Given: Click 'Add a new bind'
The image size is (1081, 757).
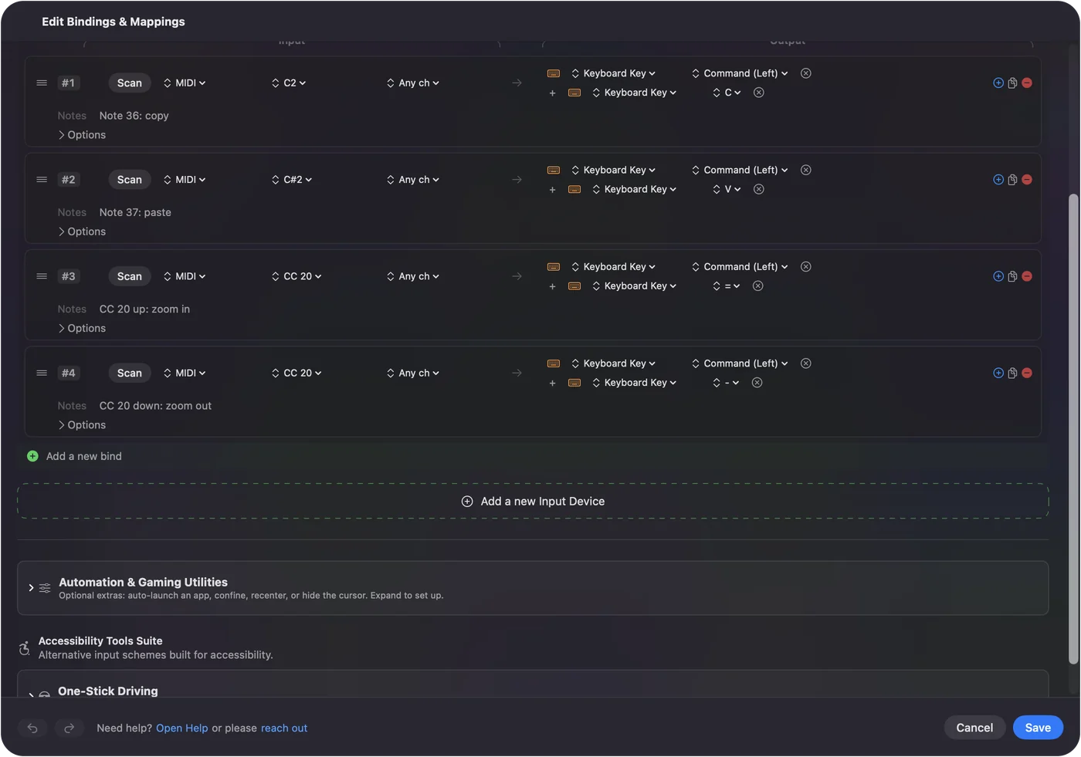Looking at the screenshot, I should (x=75, y=456).
